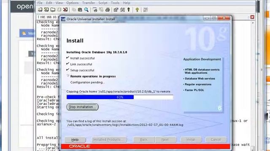Click the last greyed toolbar icon
270x151 pixels.
[146, 10]
